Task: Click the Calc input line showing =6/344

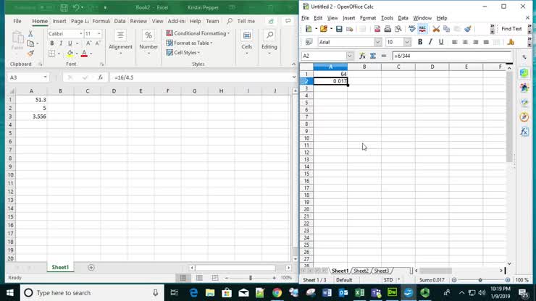Action: 451,56
